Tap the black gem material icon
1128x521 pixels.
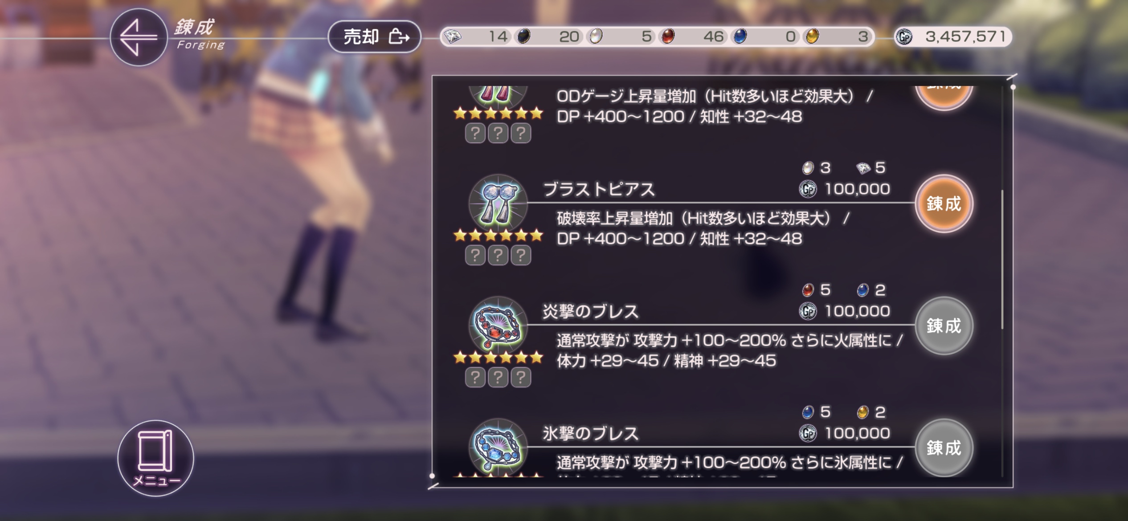point(523,37)
